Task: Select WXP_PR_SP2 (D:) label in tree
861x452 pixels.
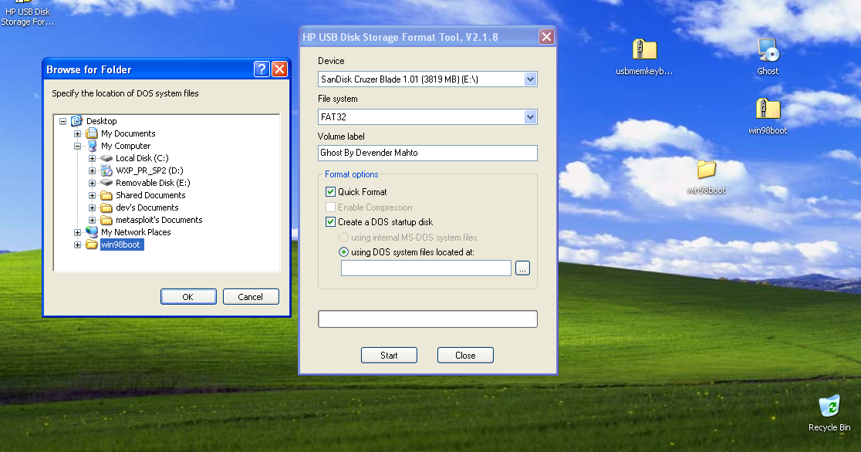Action: click(x=150, y=170)
